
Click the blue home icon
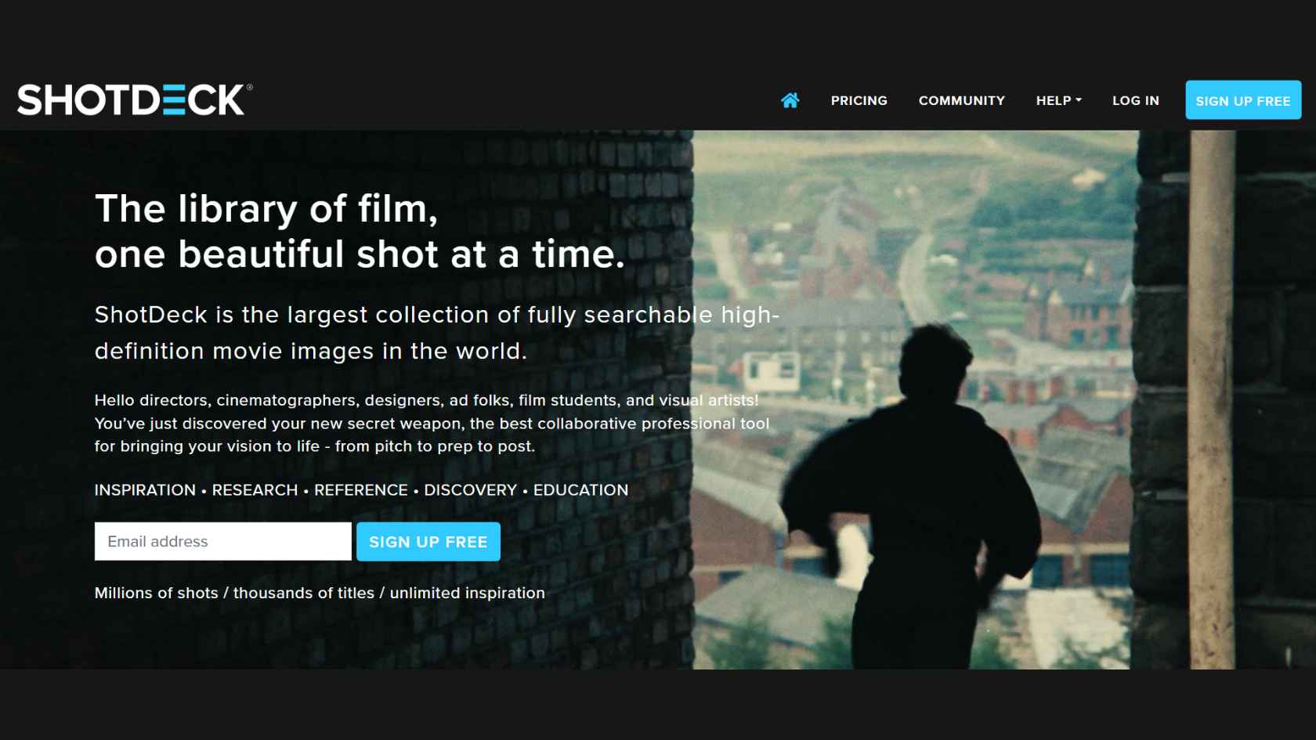790,100
